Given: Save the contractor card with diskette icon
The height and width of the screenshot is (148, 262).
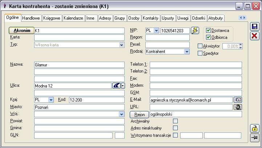Looking at the screenshot, I should [x=255, y=26].
